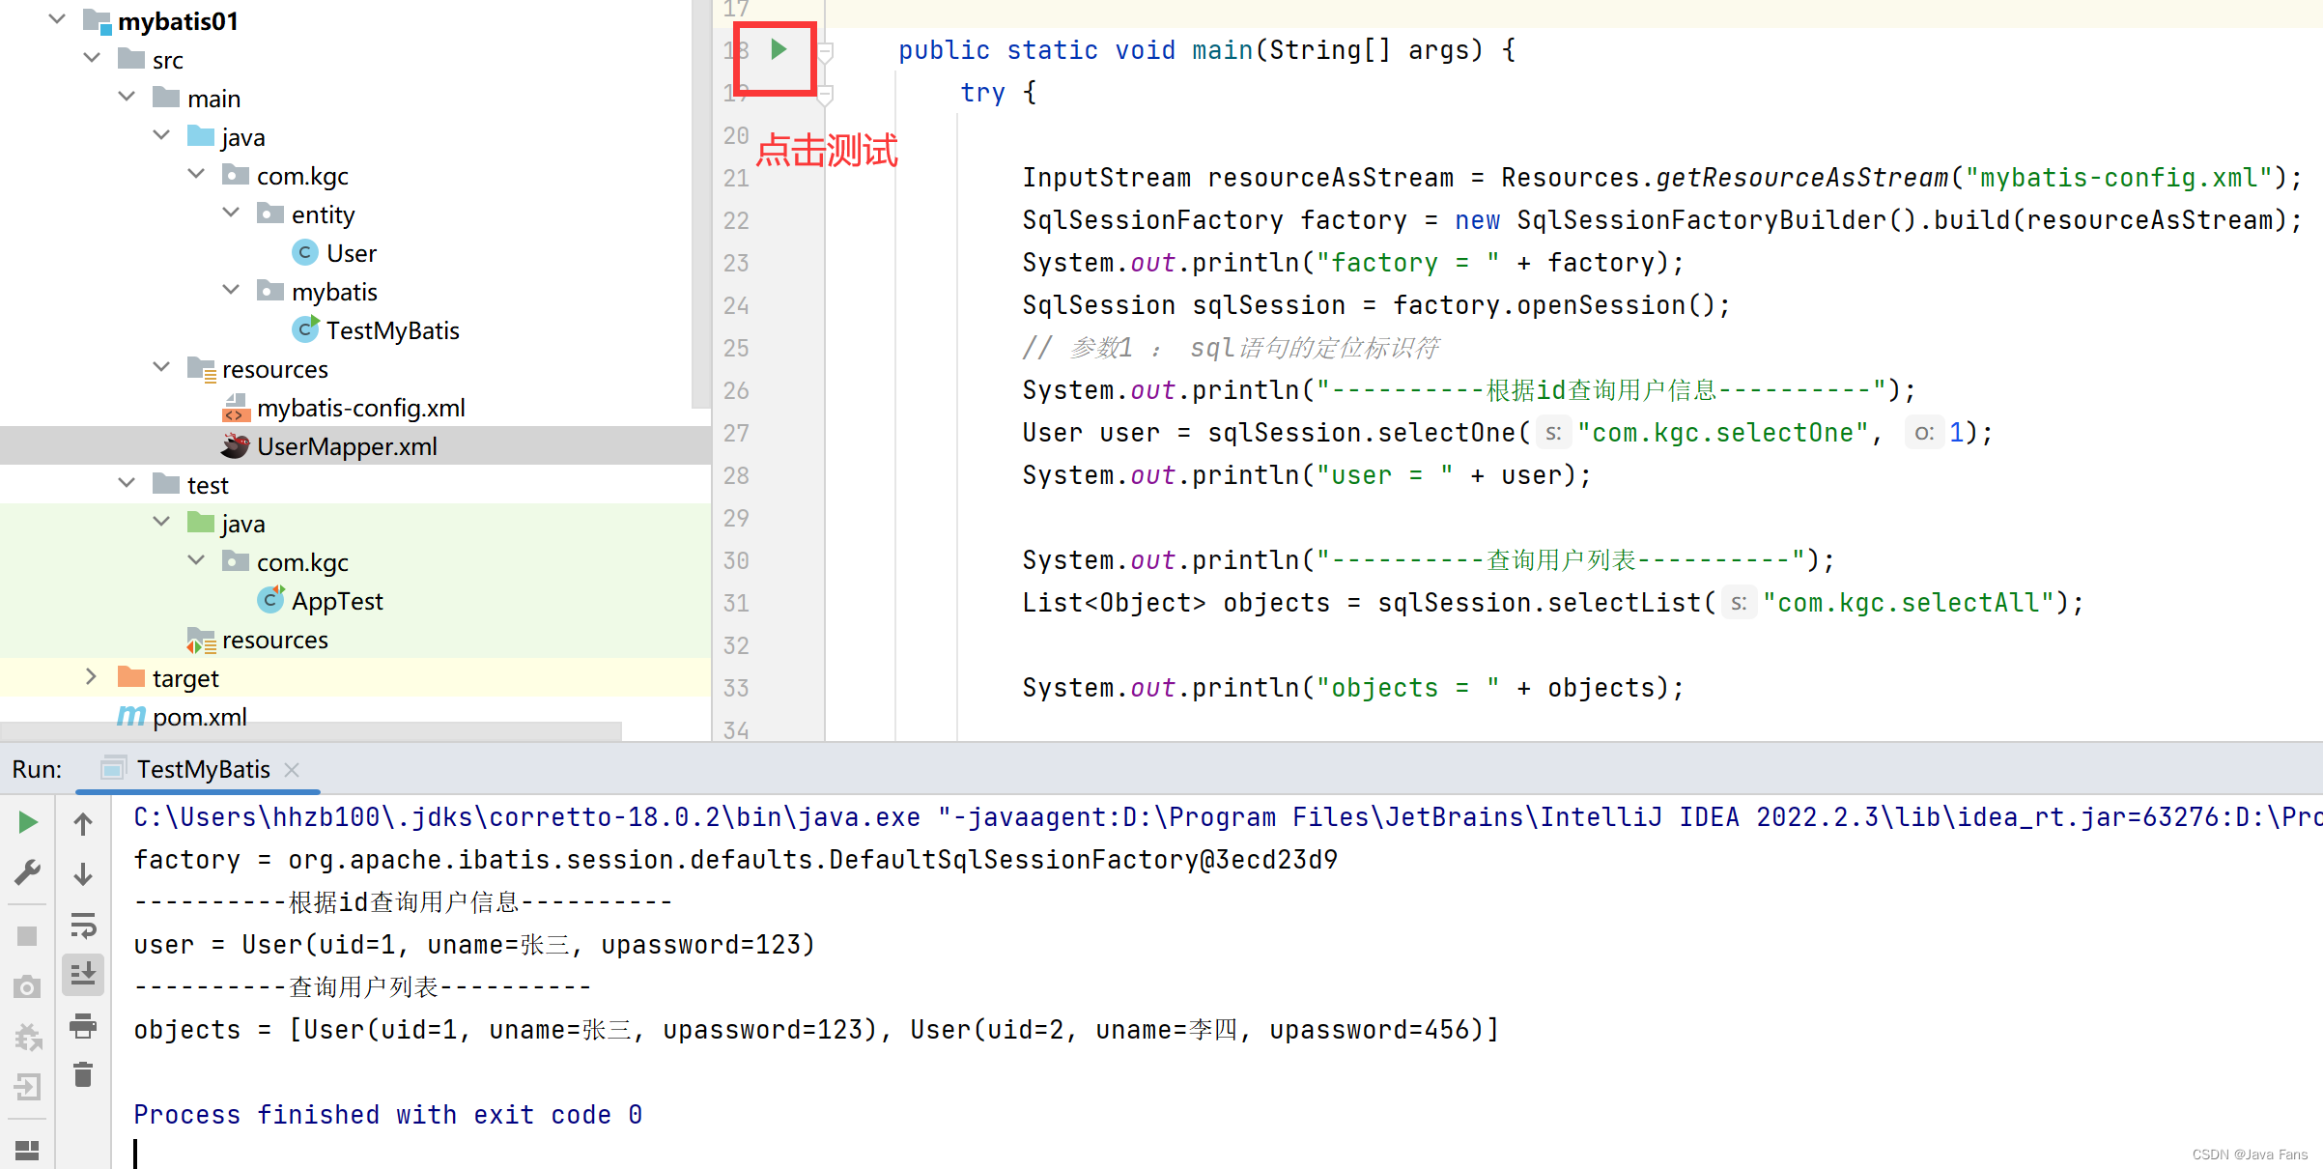Click the fold marker beside the main method
2323x1169 pixels.
pyautogui.click(x=825, y=51)
